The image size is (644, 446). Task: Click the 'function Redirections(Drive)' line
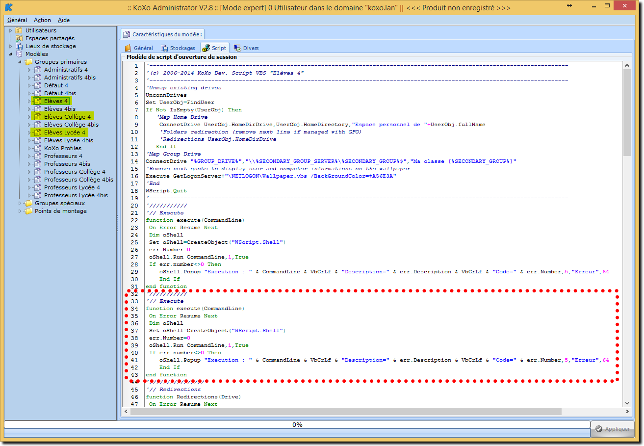(193, 397)
